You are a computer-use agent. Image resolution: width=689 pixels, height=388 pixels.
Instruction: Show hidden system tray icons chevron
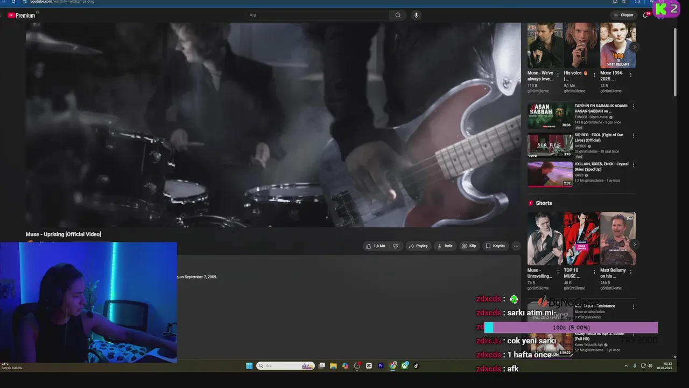pos(626,366)
